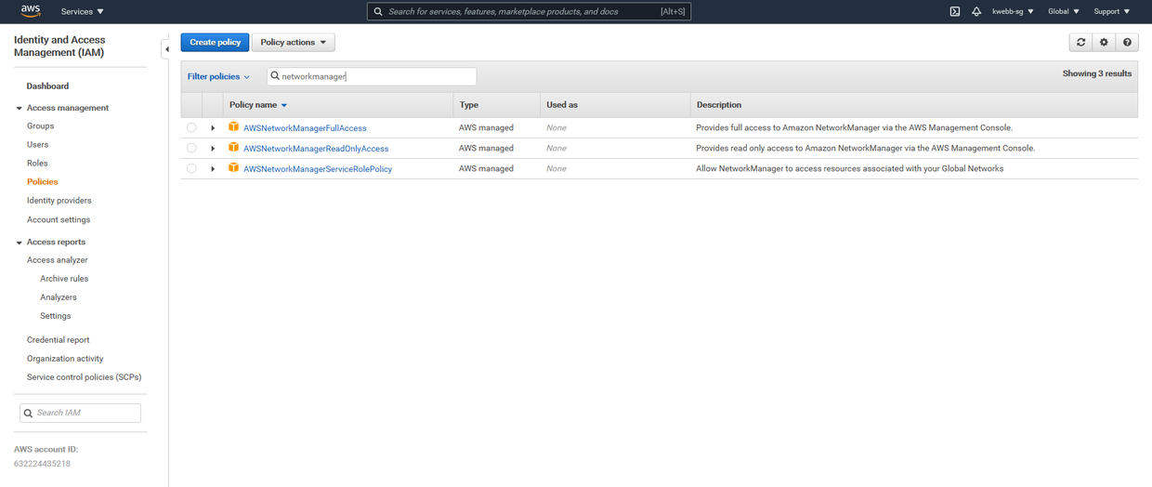Open the Organization activity page
Image resolution: width=1152 pixels, height=487 pixels.
pos(65,358)
